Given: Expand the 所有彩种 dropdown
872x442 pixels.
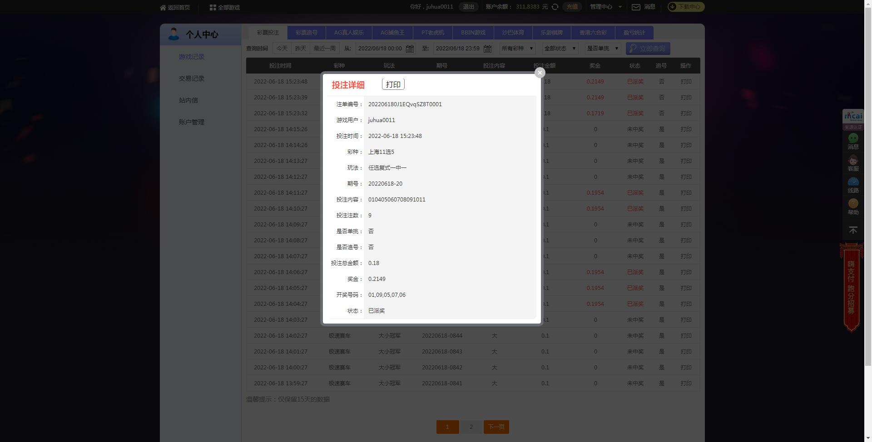Looking at the screenshot, I should 517,49.
